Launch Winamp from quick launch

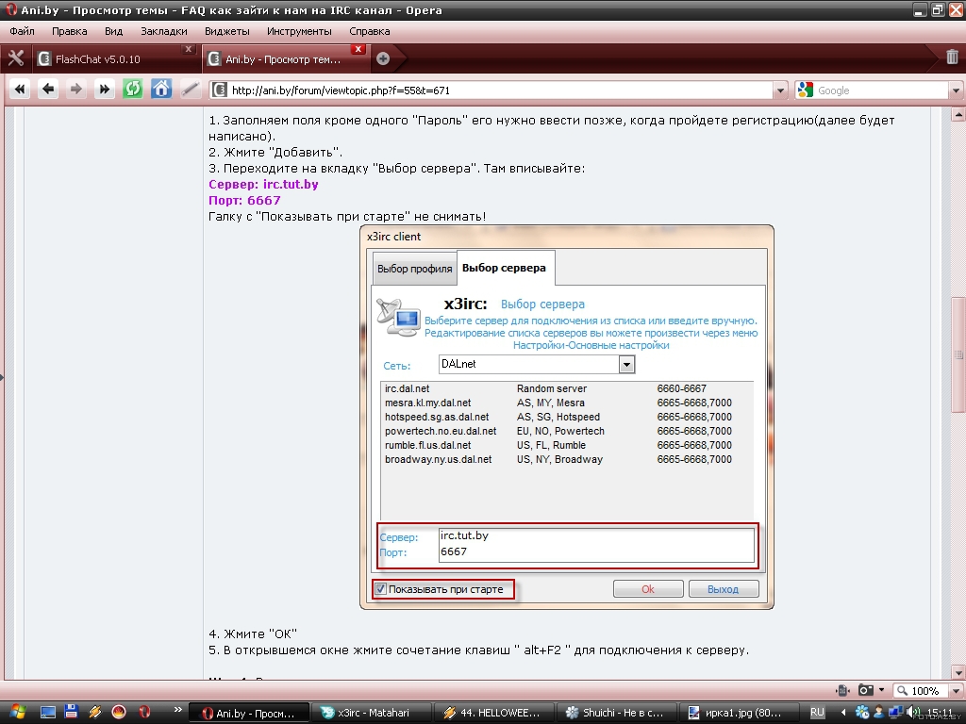95,713
